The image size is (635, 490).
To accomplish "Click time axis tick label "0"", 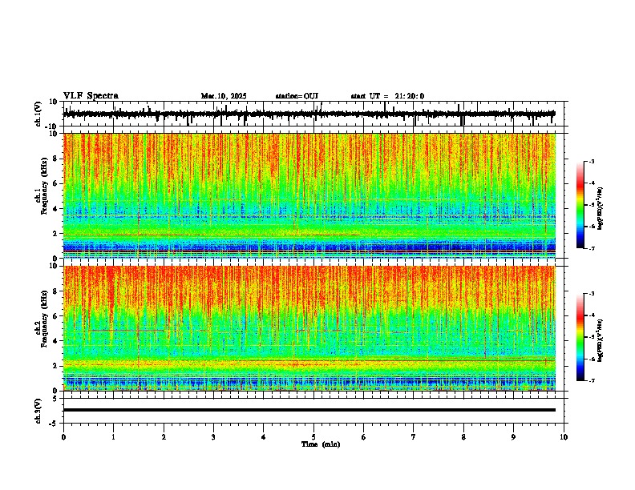I will tap(63, 437).
